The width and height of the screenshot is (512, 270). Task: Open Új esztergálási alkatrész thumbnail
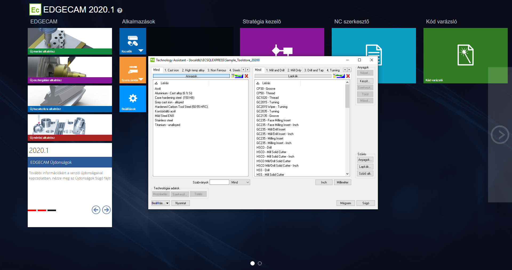[70, 70]
